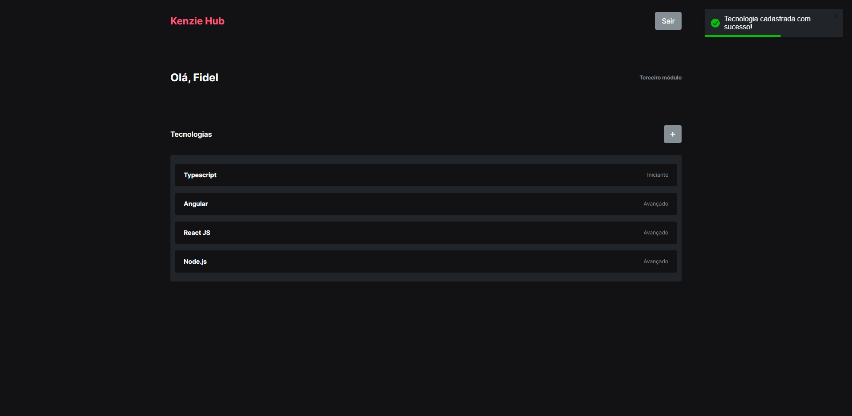This screenshot has height=416, width=852.
Task: Click the 'Tecnologia cadastrada com sucesso!' message
Action: click(767, 23)
